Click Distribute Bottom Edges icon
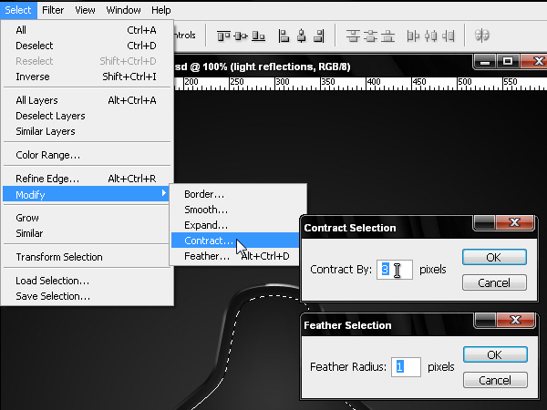Image resolution: width=547 pixels, height=410 pixels. click(x=387, y=36)
